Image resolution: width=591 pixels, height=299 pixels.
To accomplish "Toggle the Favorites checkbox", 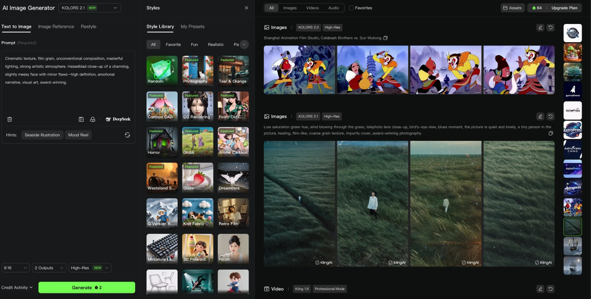I will tap(351, 8).
